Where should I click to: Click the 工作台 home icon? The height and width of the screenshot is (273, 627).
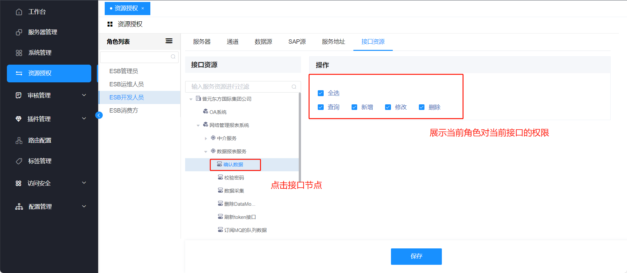click(x=19, y=12)
